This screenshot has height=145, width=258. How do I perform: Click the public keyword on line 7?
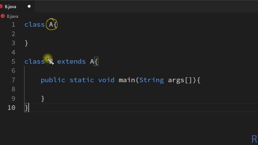pos(53,81)
